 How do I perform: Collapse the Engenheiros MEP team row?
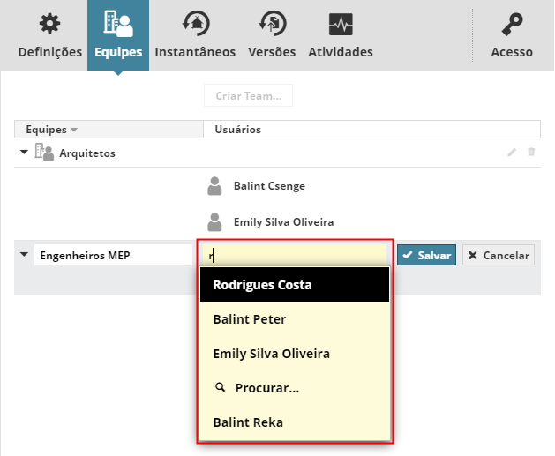click(24, 256)
